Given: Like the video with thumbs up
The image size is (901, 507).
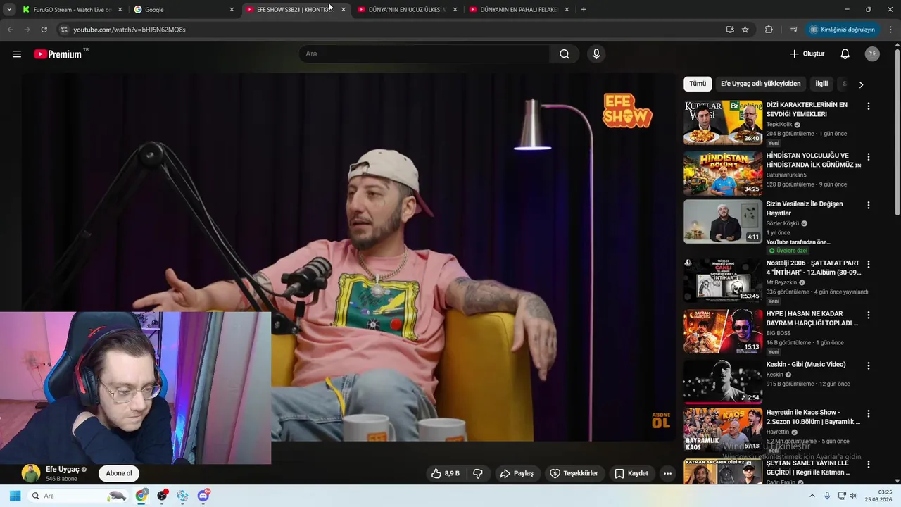Looking at the screenshot, I should point(446,473).
